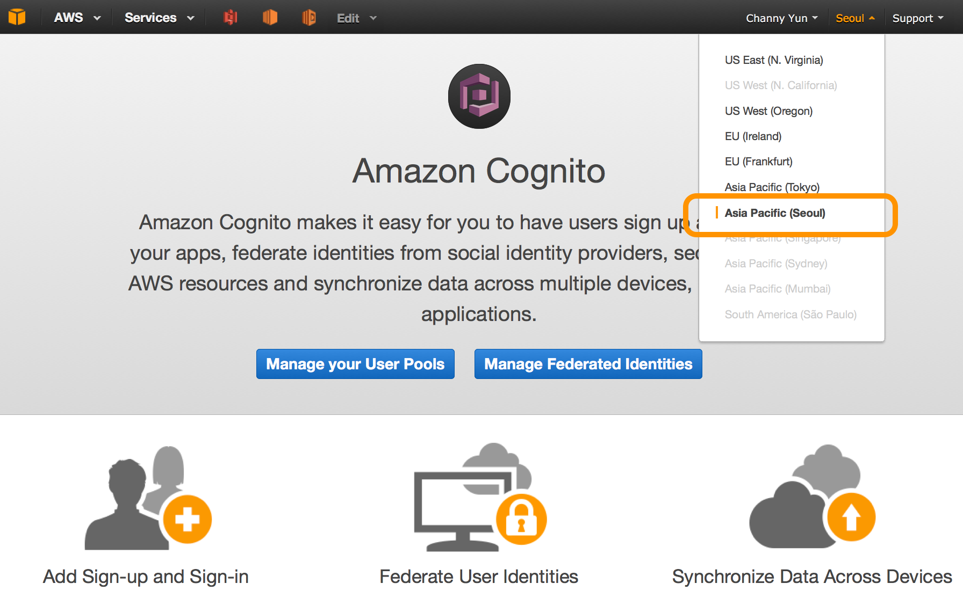Choose EU (Frankfurt) region

(758, 162)
